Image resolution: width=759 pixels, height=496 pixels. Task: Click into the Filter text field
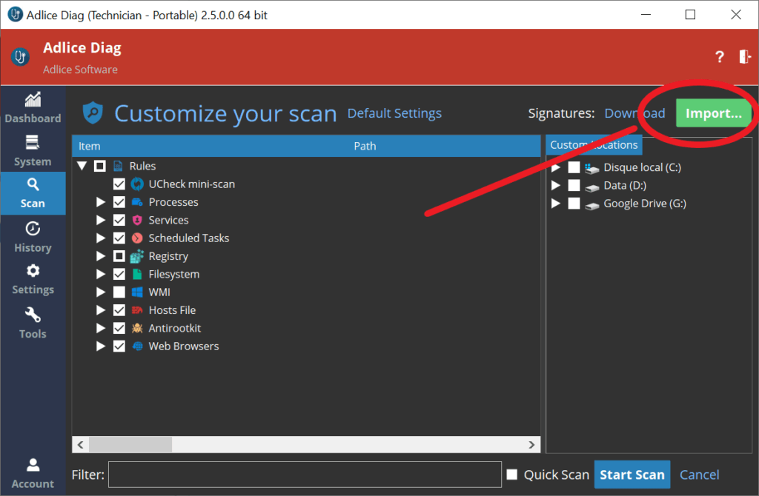(305, 475)
